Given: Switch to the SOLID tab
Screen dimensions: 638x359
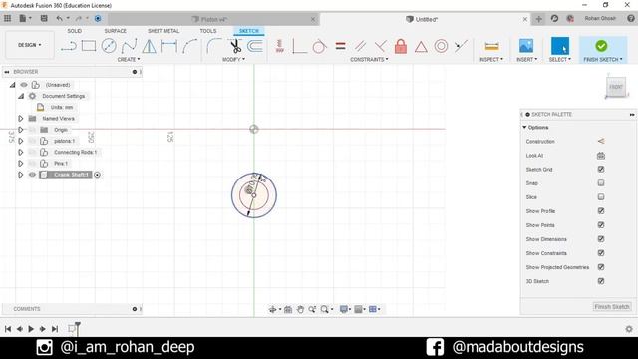Looking at the screenshot, I should pyautogui.click(x=75, y=31).
